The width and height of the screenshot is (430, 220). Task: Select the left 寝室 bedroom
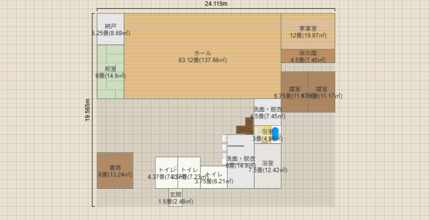pyautogui.click(x=295, y=92)
